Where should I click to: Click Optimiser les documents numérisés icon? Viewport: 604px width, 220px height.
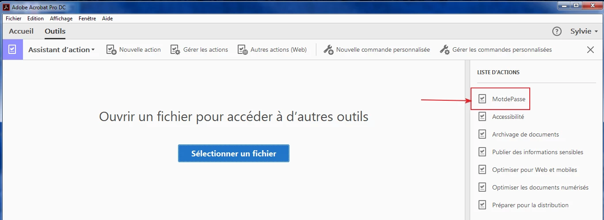coord(482,187)
